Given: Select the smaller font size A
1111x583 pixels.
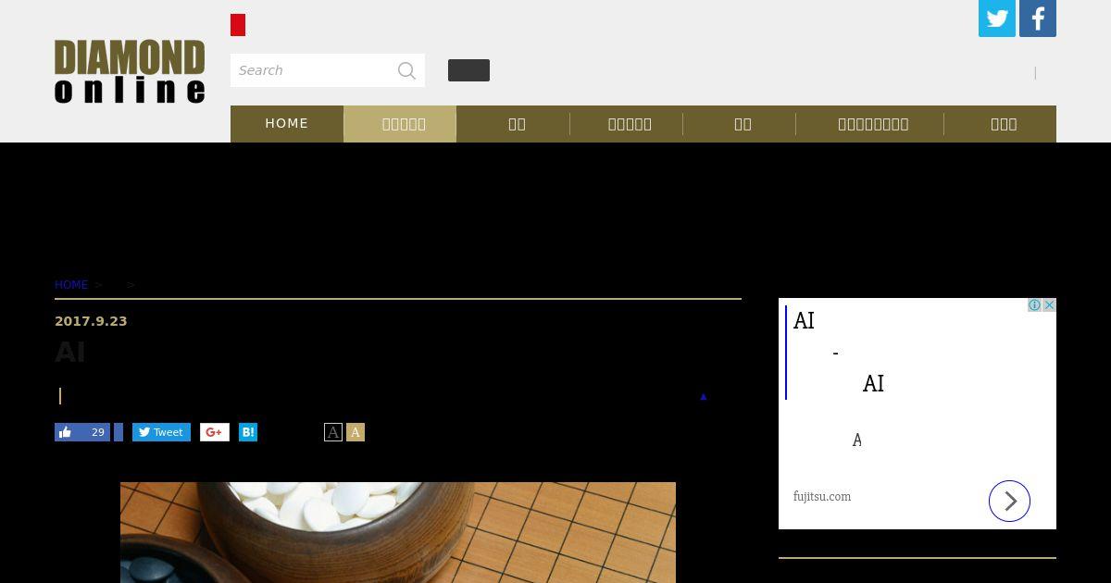Looking at the screenshot, I should (333, 432).
